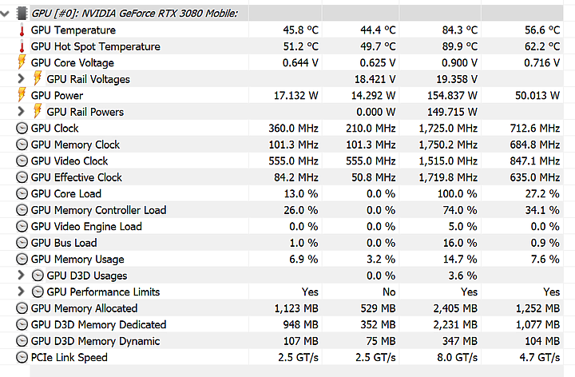Expand the GPU D3D Usages group
Viewport: 575px width, 377px height.
[x=22, y=276]
